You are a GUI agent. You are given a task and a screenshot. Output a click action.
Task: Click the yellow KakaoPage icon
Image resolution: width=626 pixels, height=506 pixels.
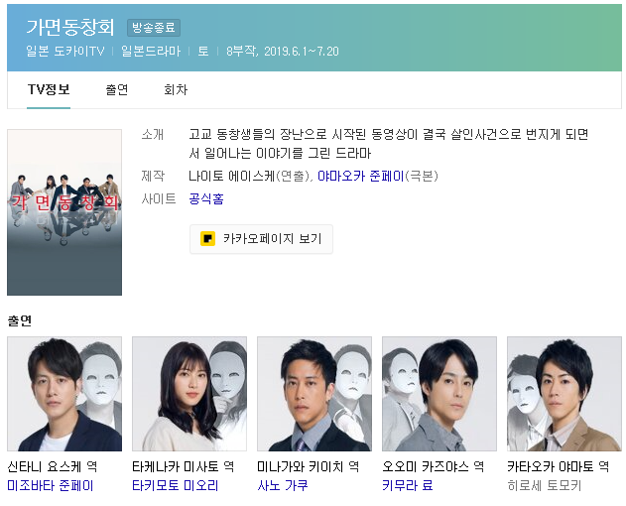(x=207, y=239)
